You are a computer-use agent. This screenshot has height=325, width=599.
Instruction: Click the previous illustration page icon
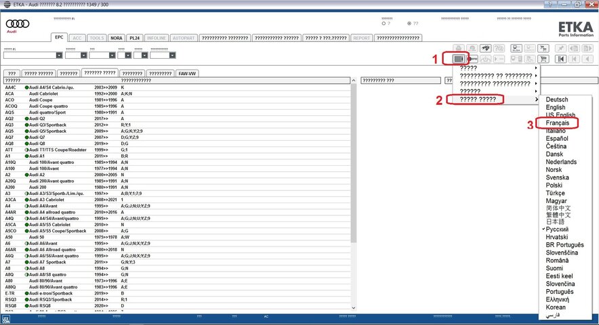[574, 49]
